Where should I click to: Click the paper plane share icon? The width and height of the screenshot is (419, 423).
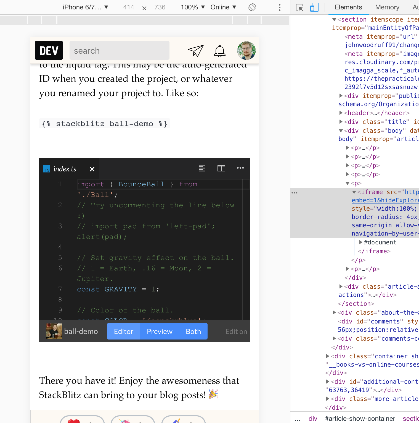tap(195, 50)
